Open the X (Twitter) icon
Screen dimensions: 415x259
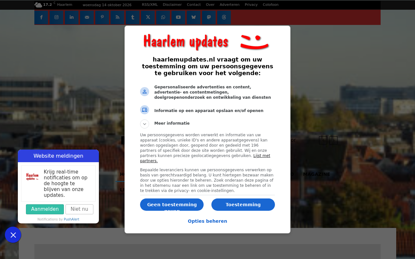pos(148,17)
